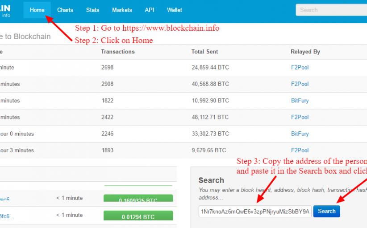Click BitFury in the 10,992.90 BTC row
The height and width of the screenshot is (228, 367).
[300, 101]
